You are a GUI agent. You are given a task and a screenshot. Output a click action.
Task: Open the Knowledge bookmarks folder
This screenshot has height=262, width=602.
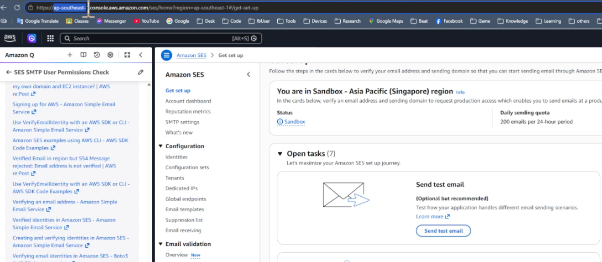pos(513,21)
